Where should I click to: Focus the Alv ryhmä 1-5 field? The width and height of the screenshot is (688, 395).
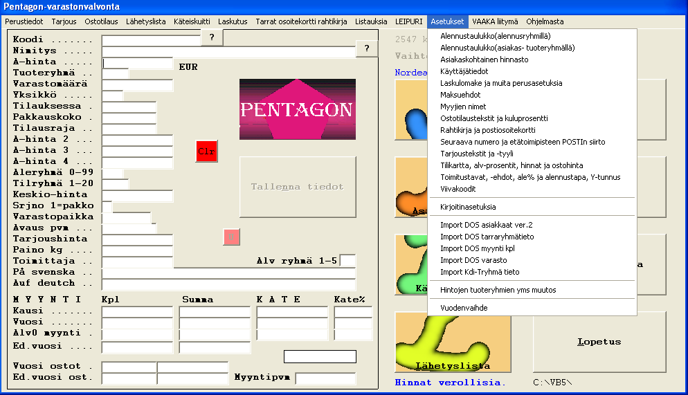pyautogui.click(x=347, y=261)
